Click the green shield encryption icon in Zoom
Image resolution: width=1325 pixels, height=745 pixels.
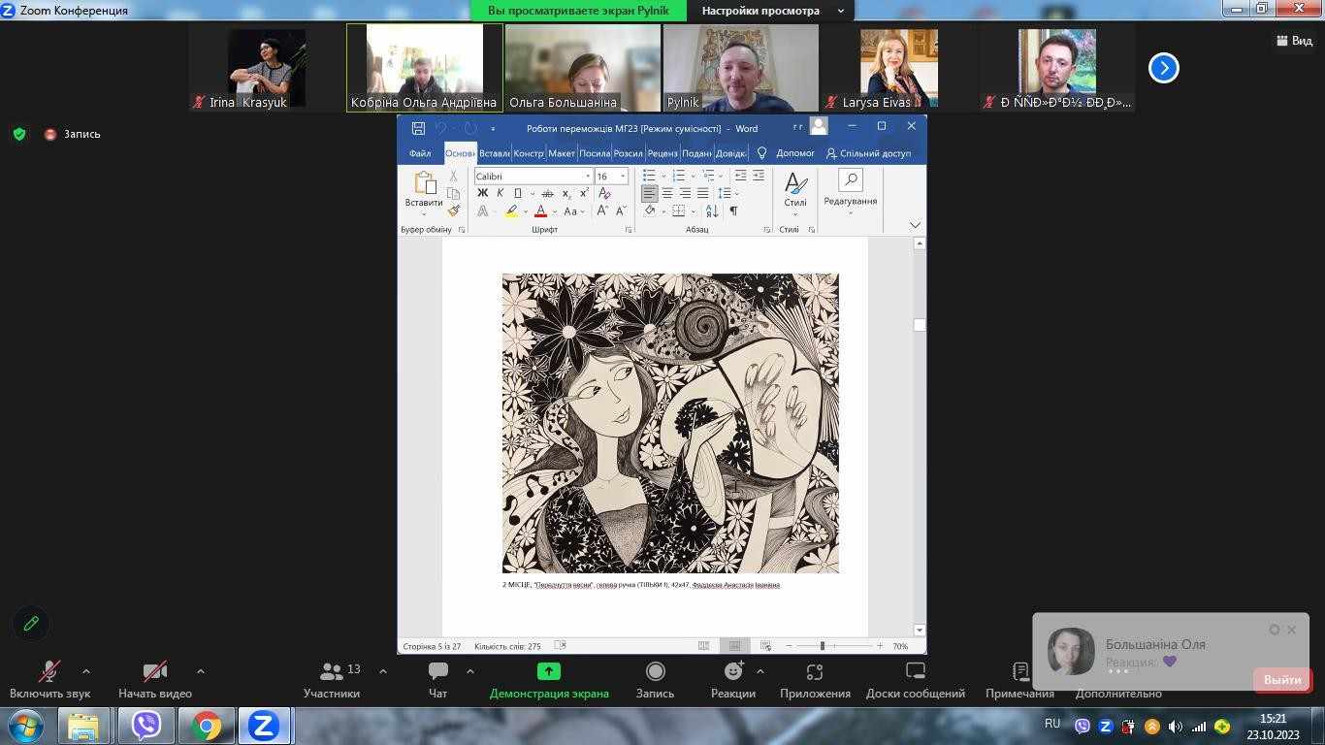[19, 134]
